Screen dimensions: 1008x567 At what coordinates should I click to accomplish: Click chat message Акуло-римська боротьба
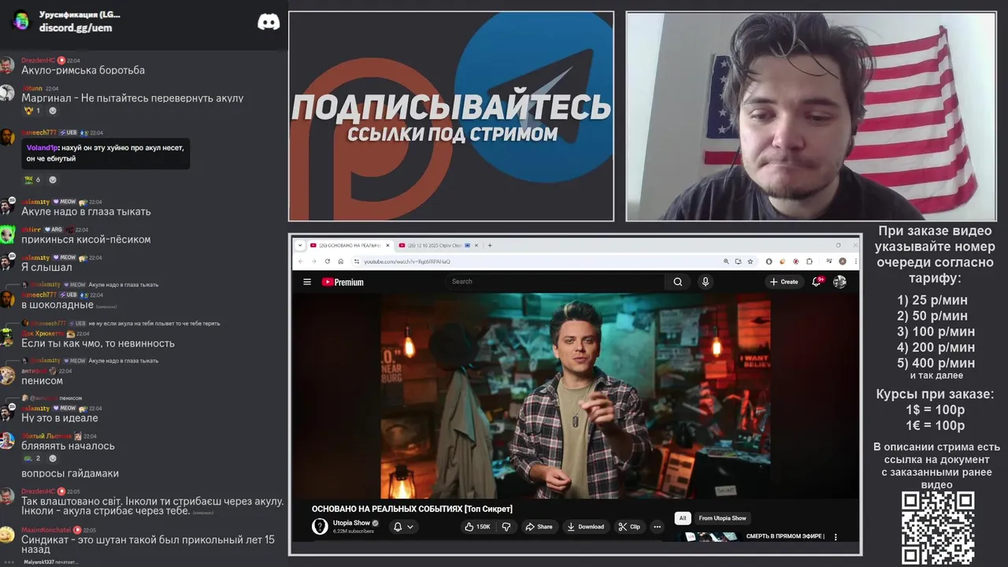coord(83,70)
